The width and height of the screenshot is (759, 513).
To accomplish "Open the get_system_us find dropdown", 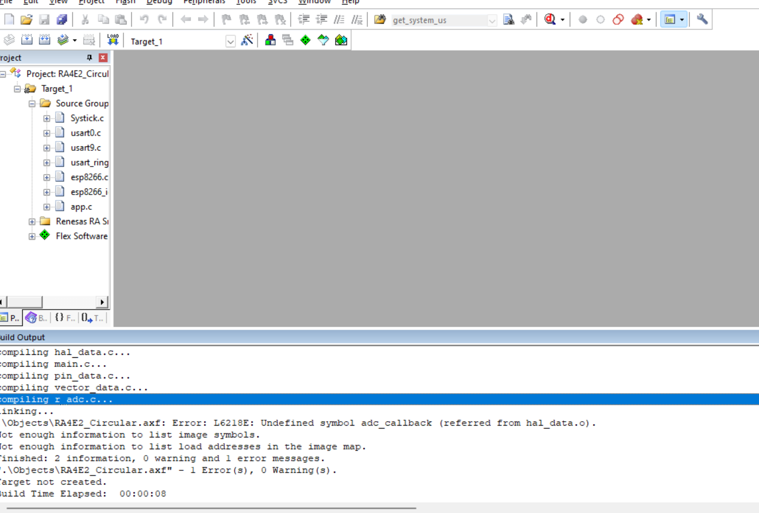I will [492, 21].
